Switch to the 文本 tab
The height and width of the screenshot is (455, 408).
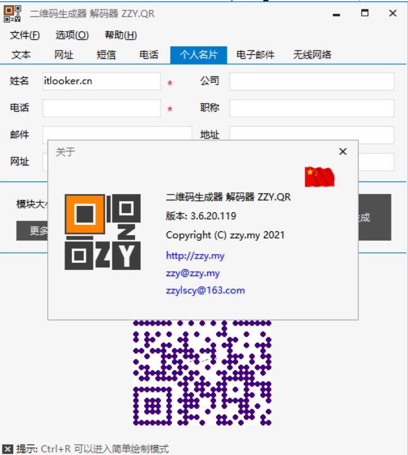21,54
